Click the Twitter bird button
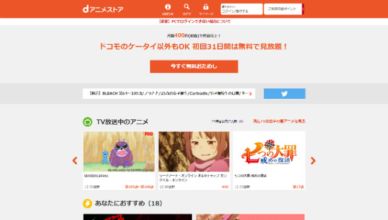 284,93
